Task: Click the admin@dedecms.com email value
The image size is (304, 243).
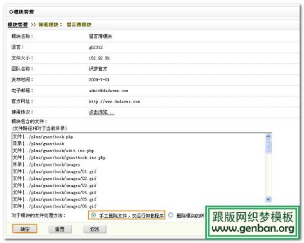Action: (x=108, y=91)
